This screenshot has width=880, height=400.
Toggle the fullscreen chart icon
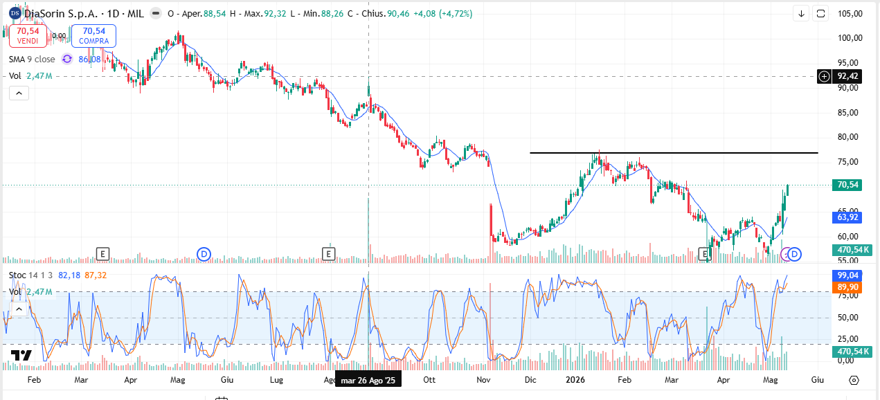(820, 13)
